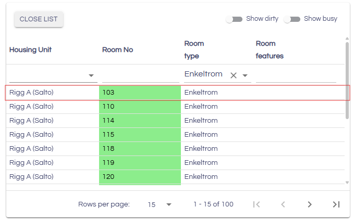Expand the Room type filter dropdown
Screen dimensions: 354x220
point(245,75)
